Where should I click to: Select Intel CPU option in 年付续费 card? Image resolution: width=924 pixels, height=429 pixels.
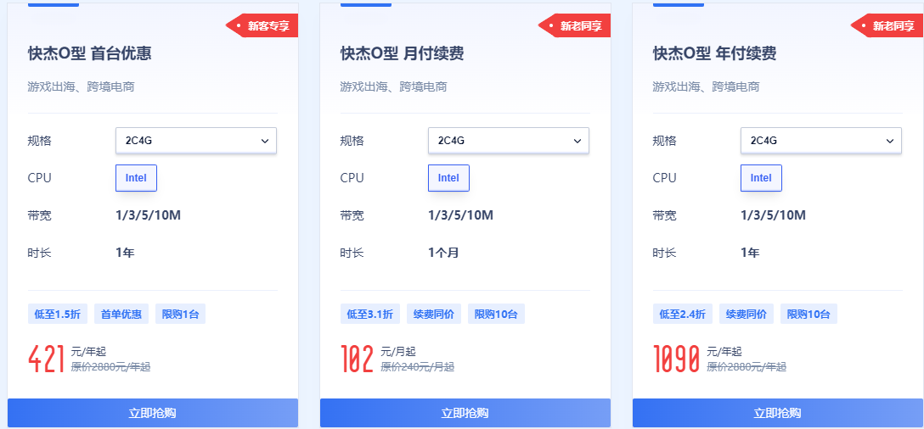coord(761,178)
